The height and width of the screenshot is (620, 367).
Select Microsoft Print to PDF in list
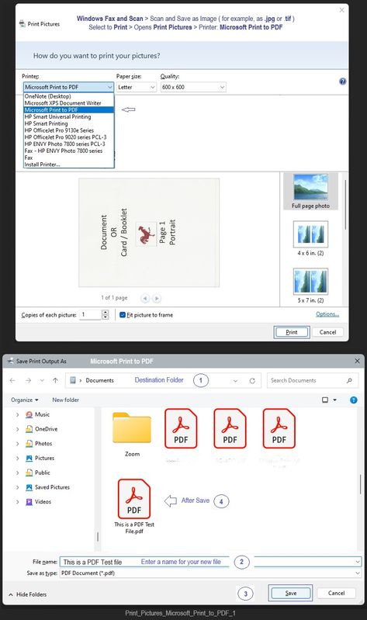(x=68, y=110)
